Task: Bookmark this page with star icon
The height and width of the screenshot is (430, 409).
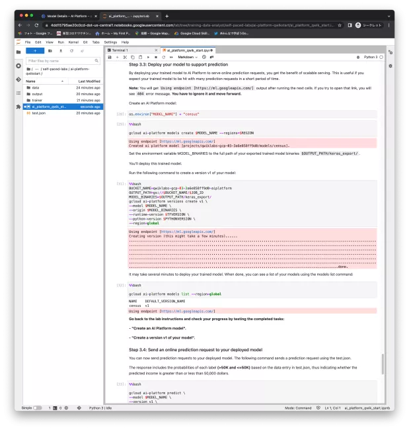Action: click(340, 25)
